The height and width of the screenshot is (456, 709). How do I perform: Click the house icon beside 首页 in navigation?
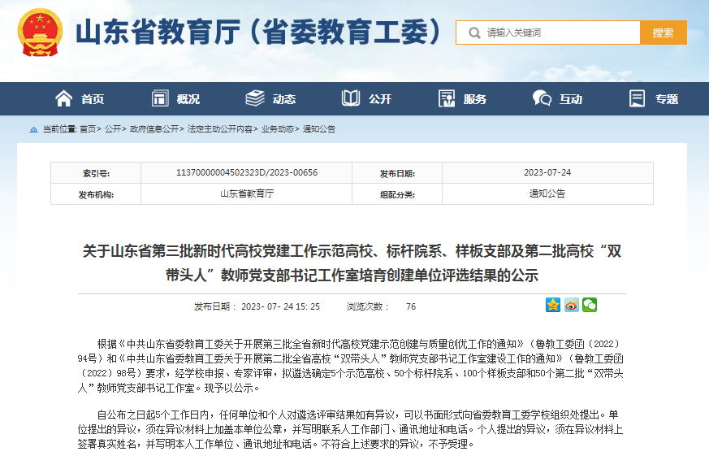(63, 98)
